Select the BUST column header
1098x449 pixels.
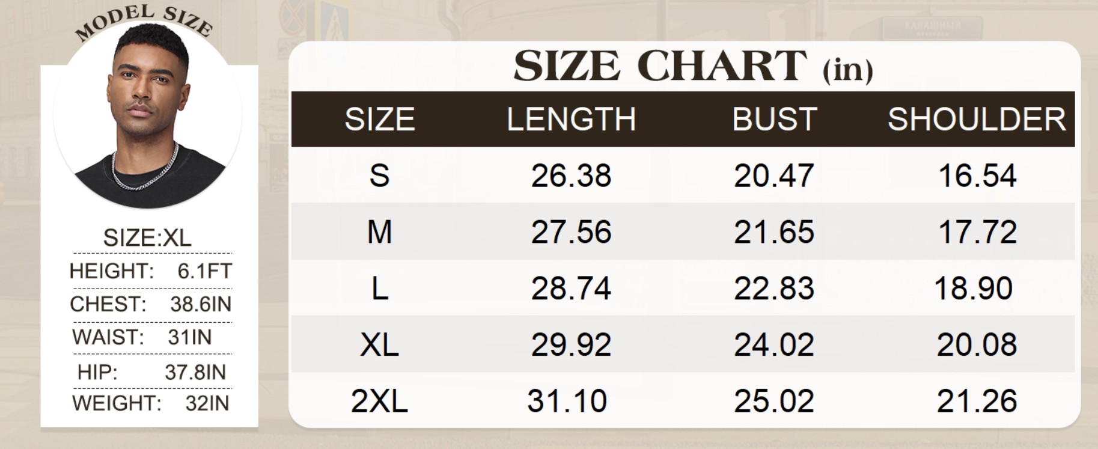tap(774, 119)
